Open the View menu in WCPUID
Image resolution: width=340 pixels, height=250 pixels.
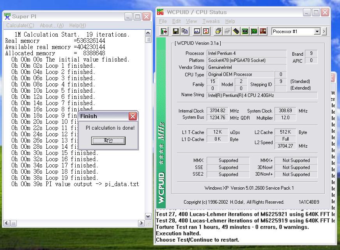191,21
